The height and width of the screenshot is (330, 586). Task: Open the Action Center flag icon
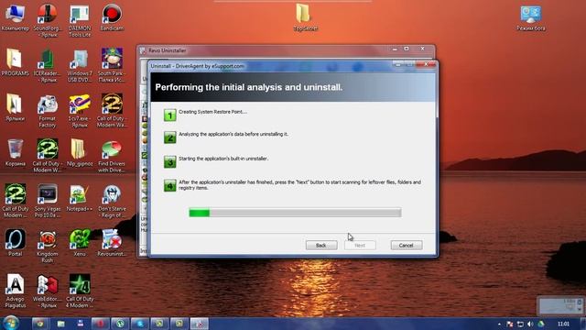coord(509,324)
